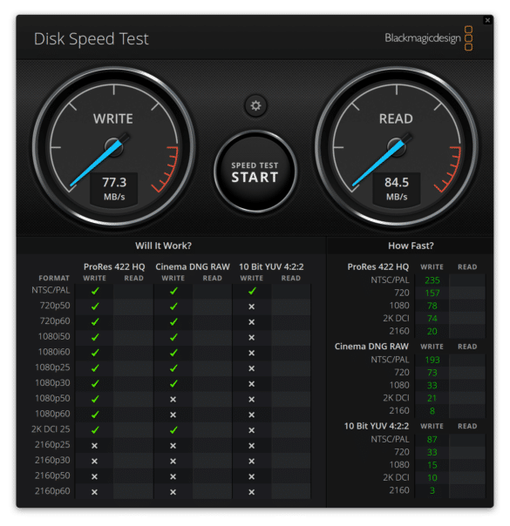510x526 pixels.
Task: Click ProRes 422 HQ write checkmark for NTSC/PAL
Action: pos(95,291)
